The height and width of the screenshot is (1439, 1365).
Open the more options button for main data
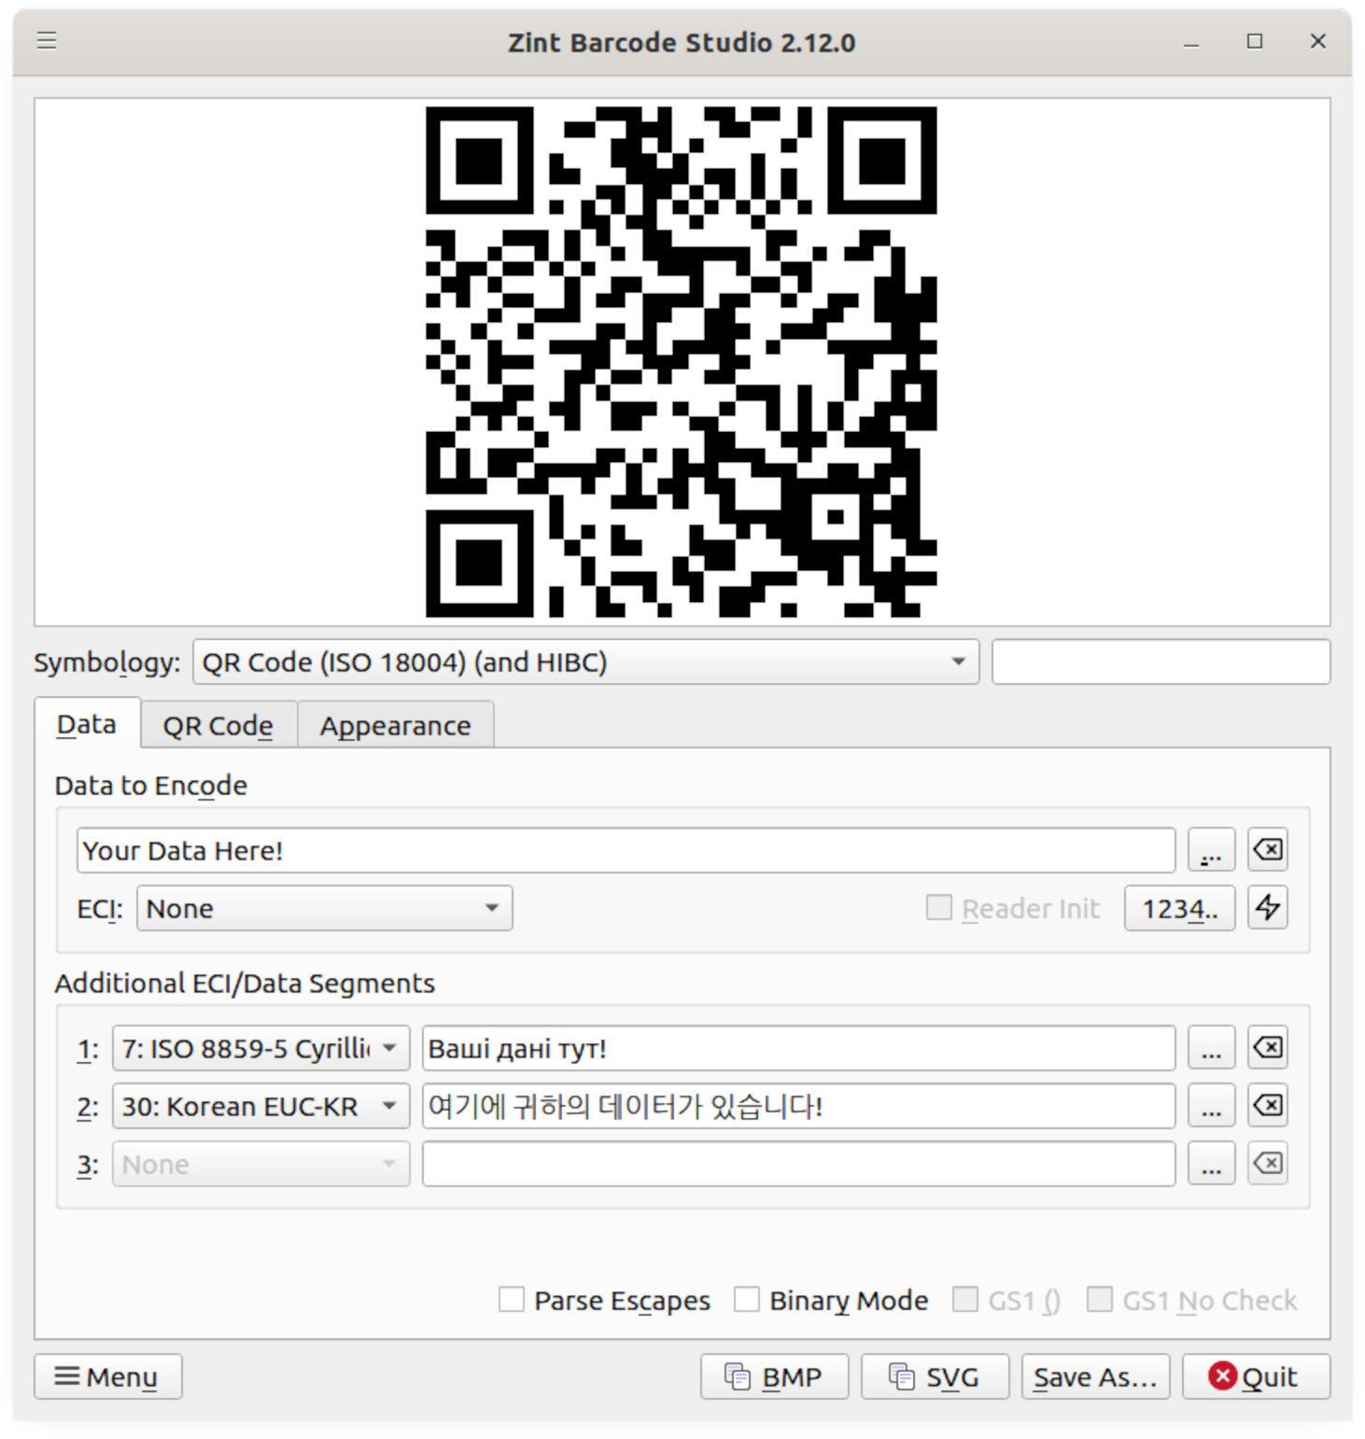coord(1211,850)
